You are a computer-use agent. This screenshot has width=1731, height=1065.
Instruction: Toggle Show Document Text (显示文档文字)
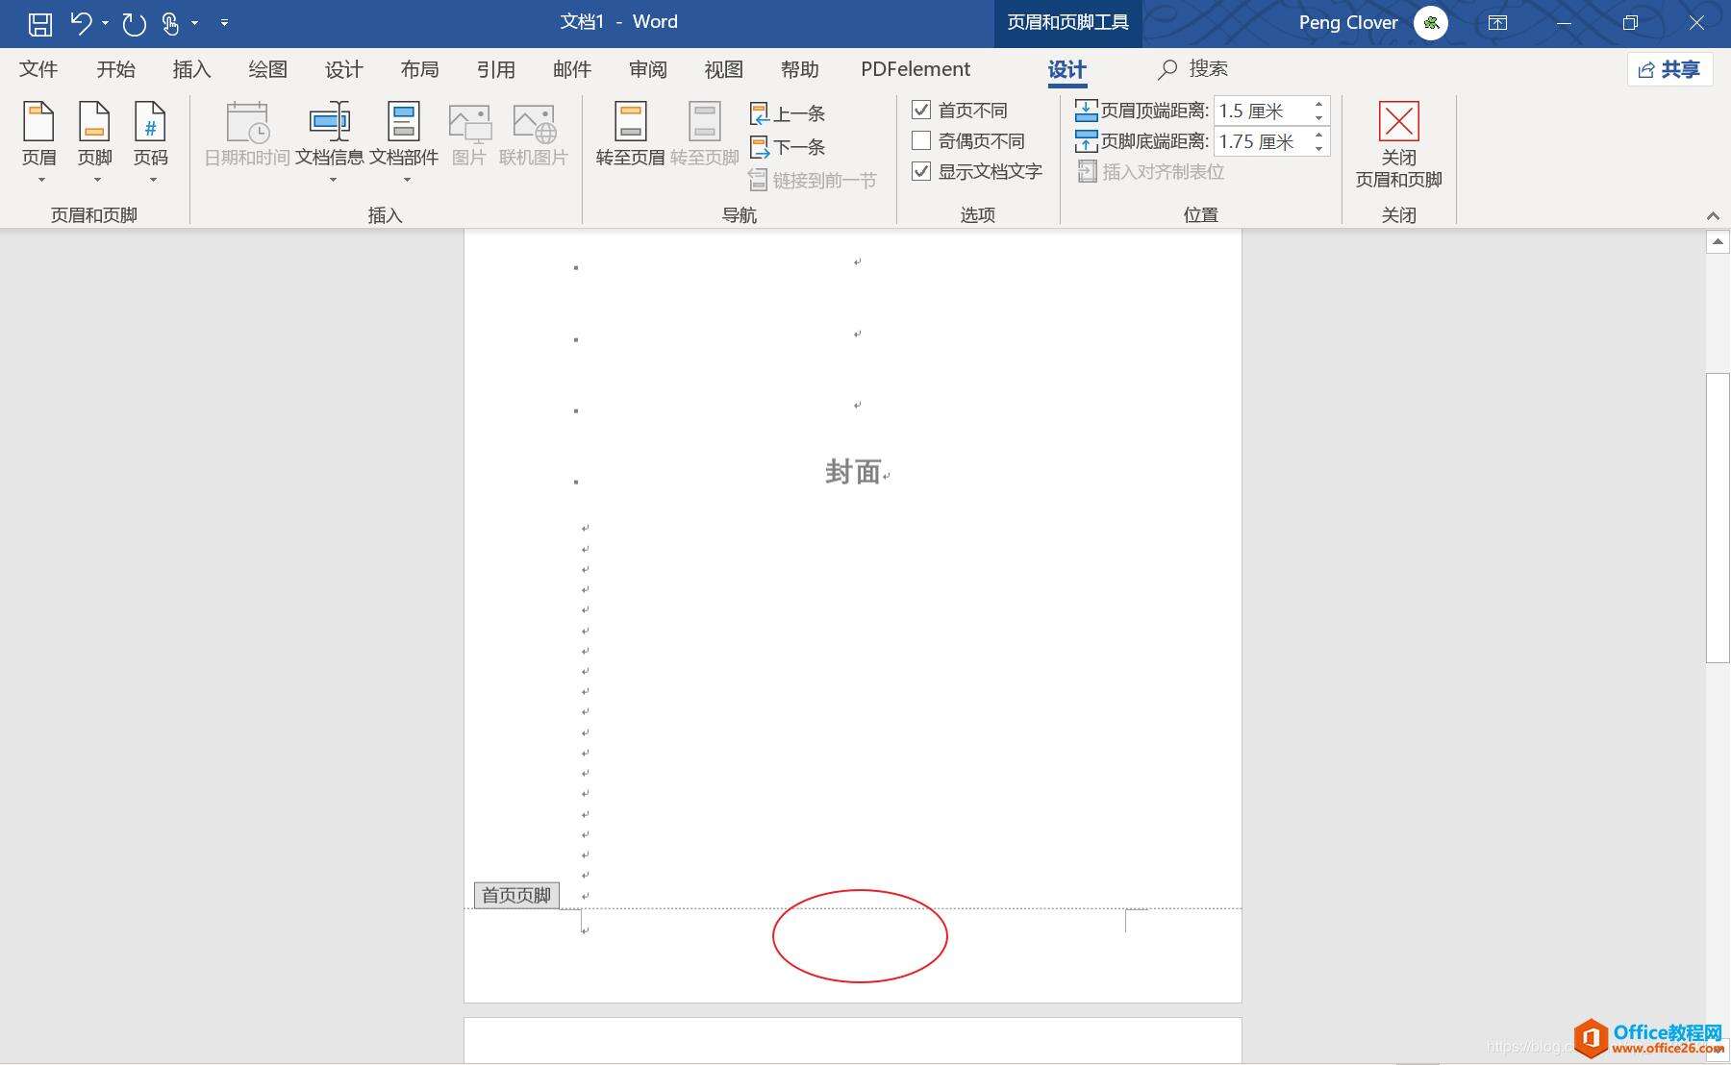(921, 171)
